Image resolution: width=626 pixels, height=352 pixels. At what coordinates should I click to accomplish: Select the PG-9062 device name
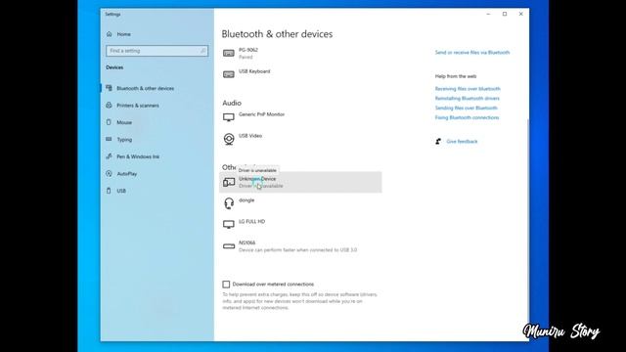pos(248,50)
